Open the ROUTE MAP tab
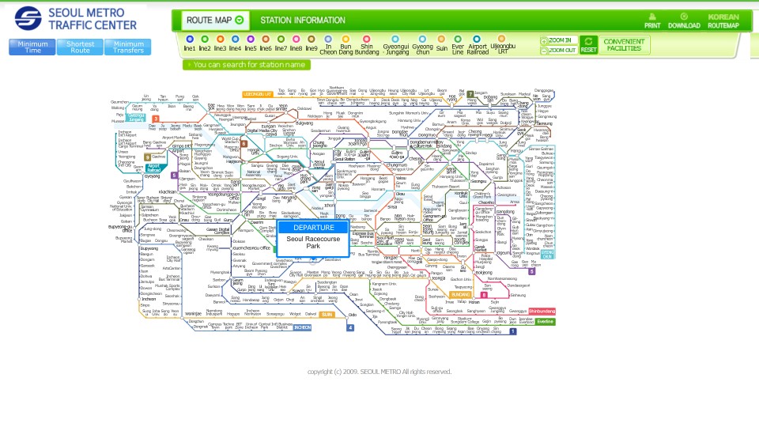Image resolution: width=759 pixels, height=427 pixels. tap(215, 21)
